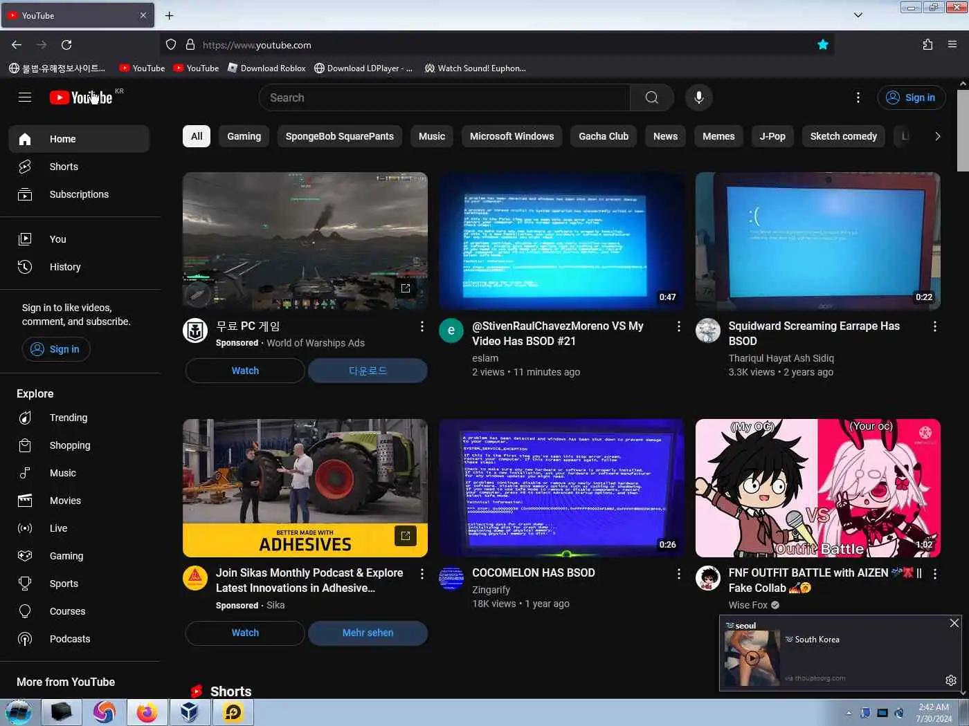The width and height of the screenshot is (969, 726).
Task: Open the Firefox application menu
Action: point(952,45)
